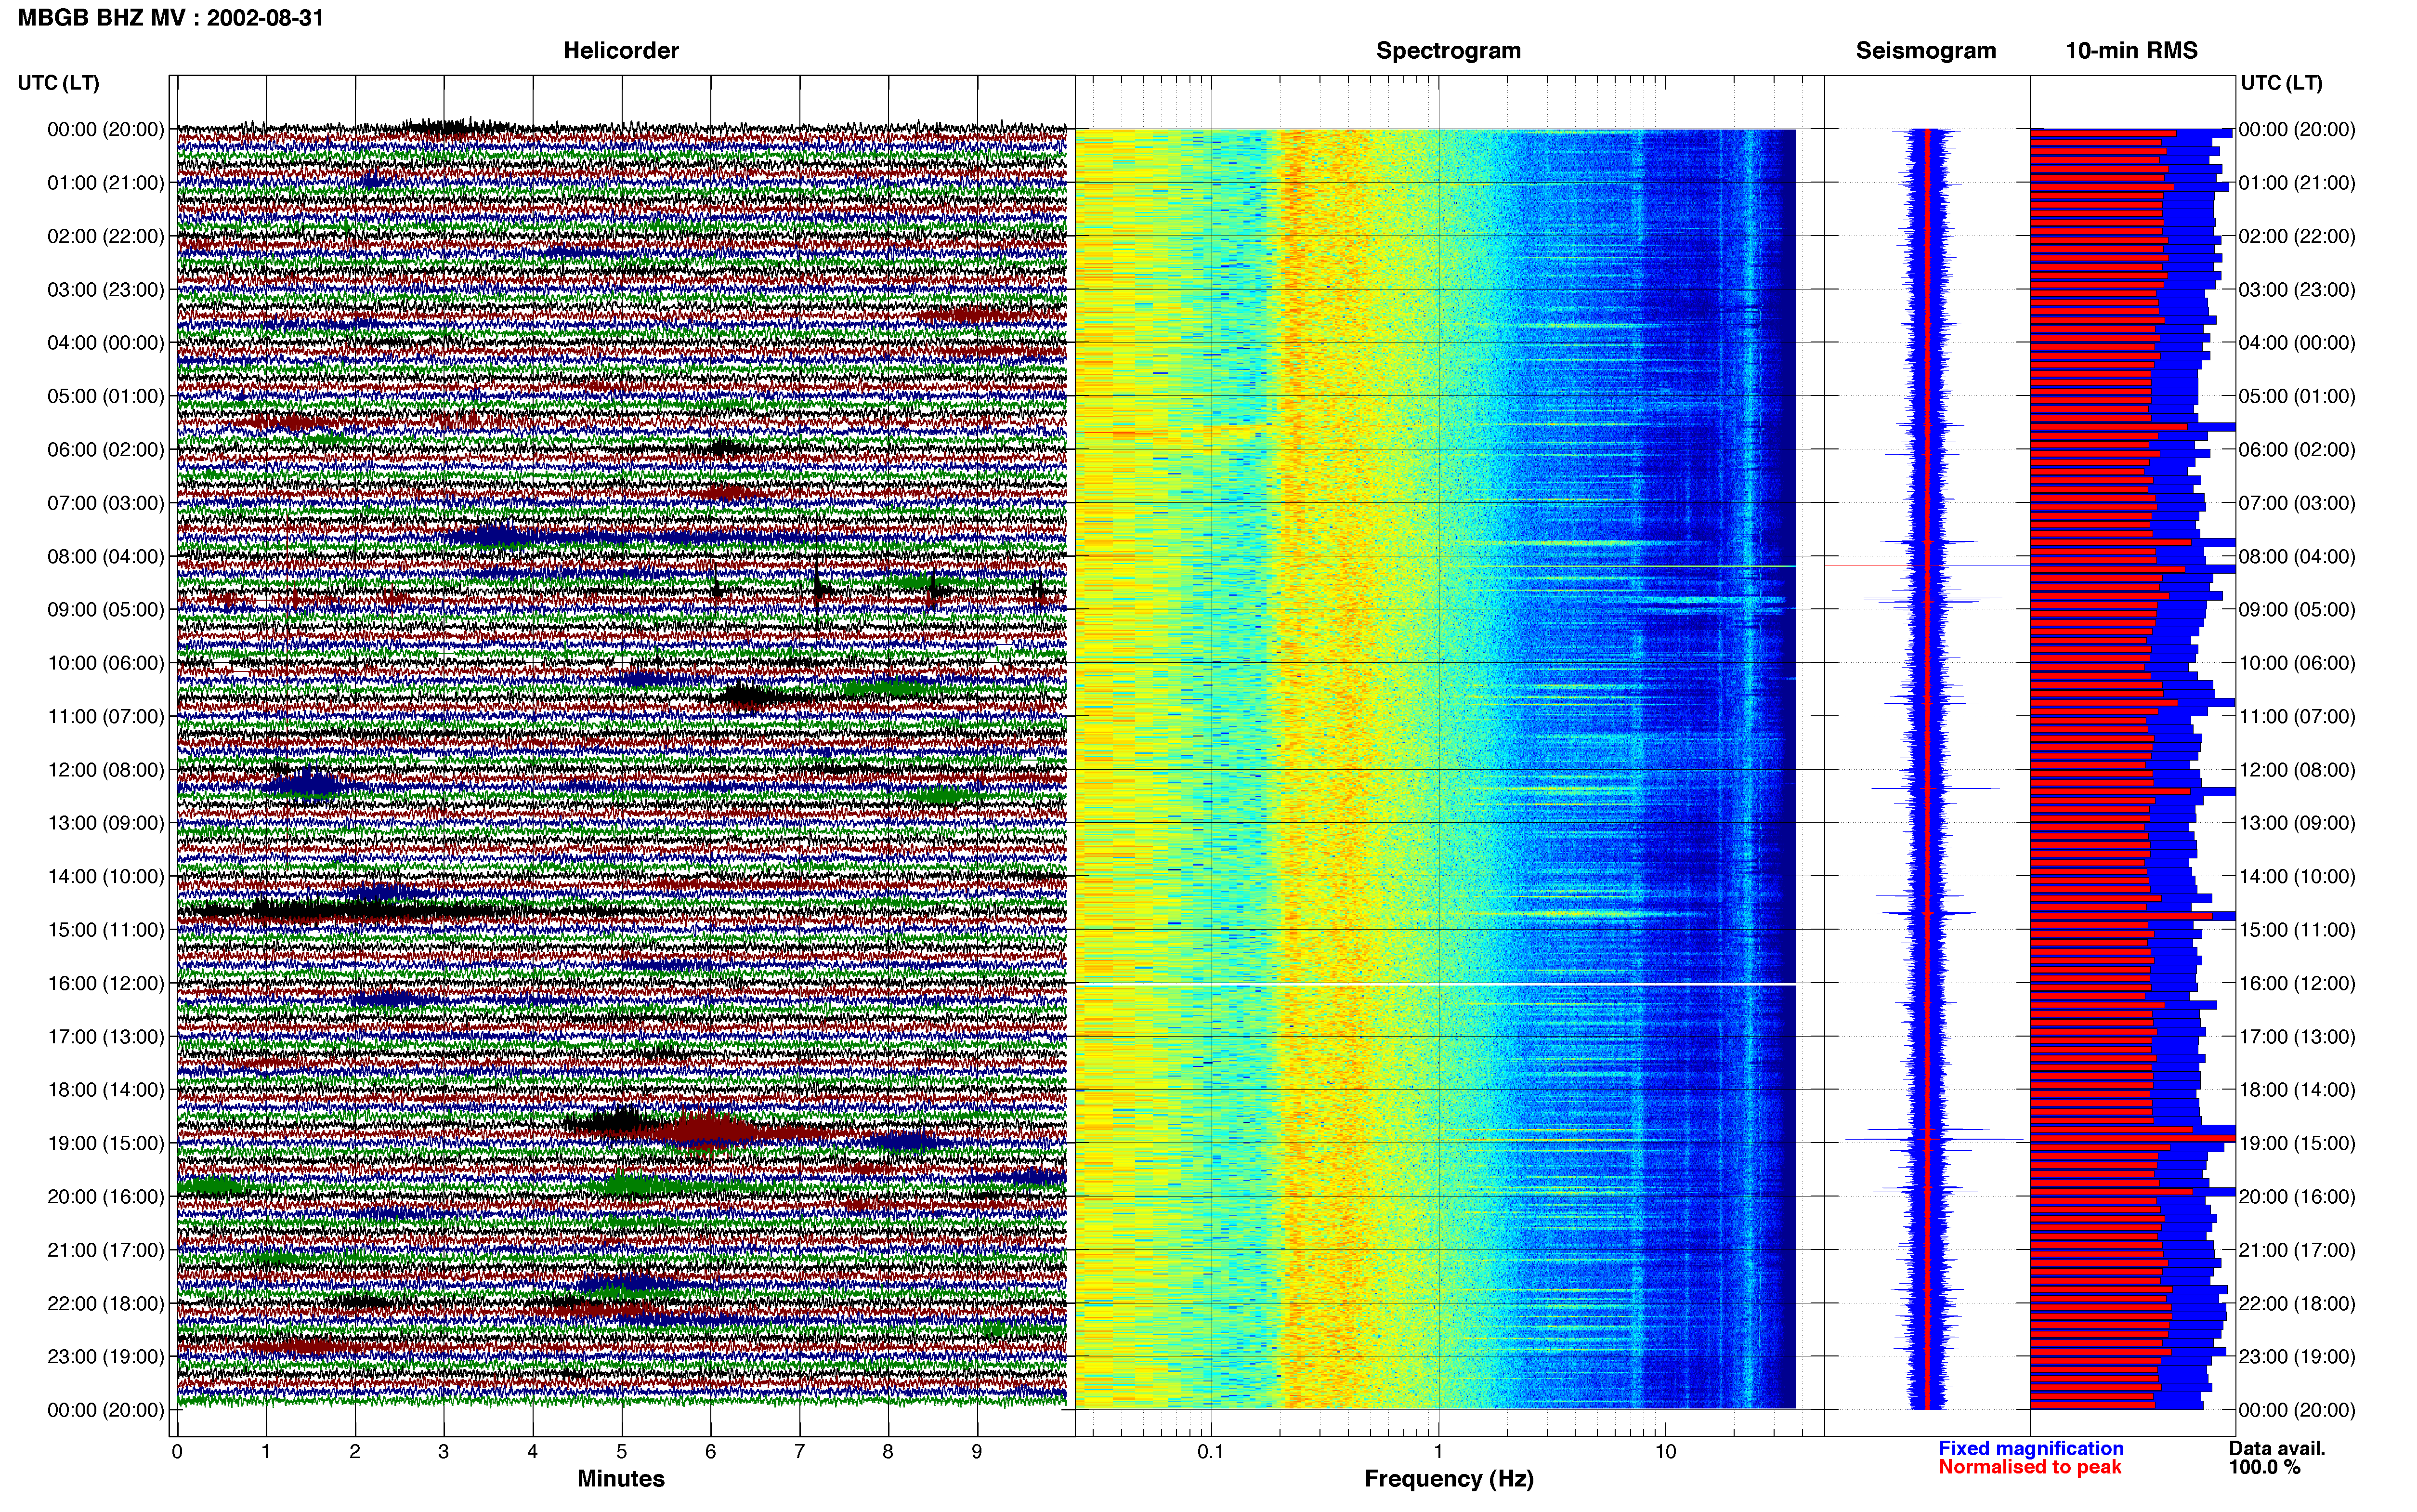Click the 'Minutes' x-axis label

621,1479
